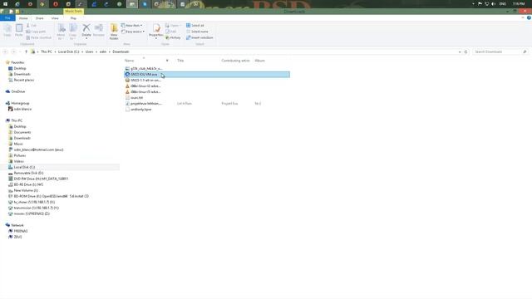The image size is (532, 299).
Task: Click the Music Tools contextual tab
Action: pyautogui.click(x=73, y=11)
